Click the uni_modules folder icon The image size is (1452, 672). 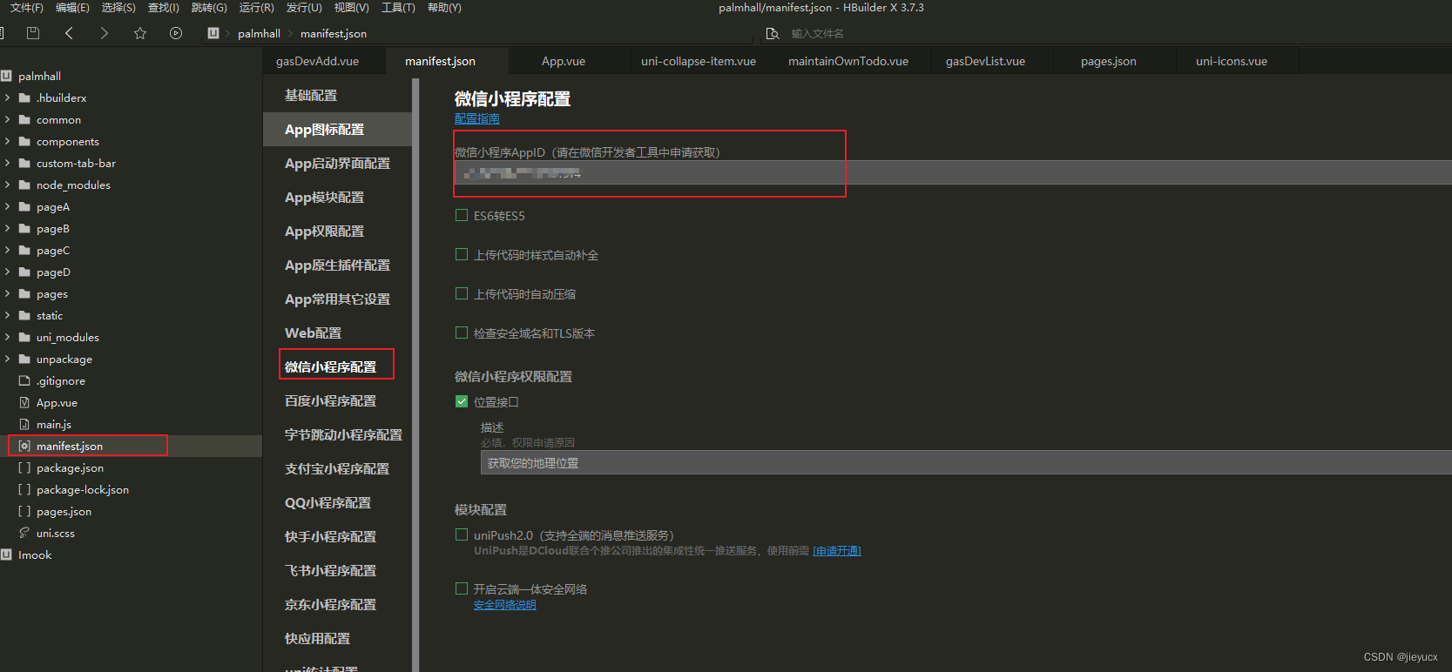[24, 337]
